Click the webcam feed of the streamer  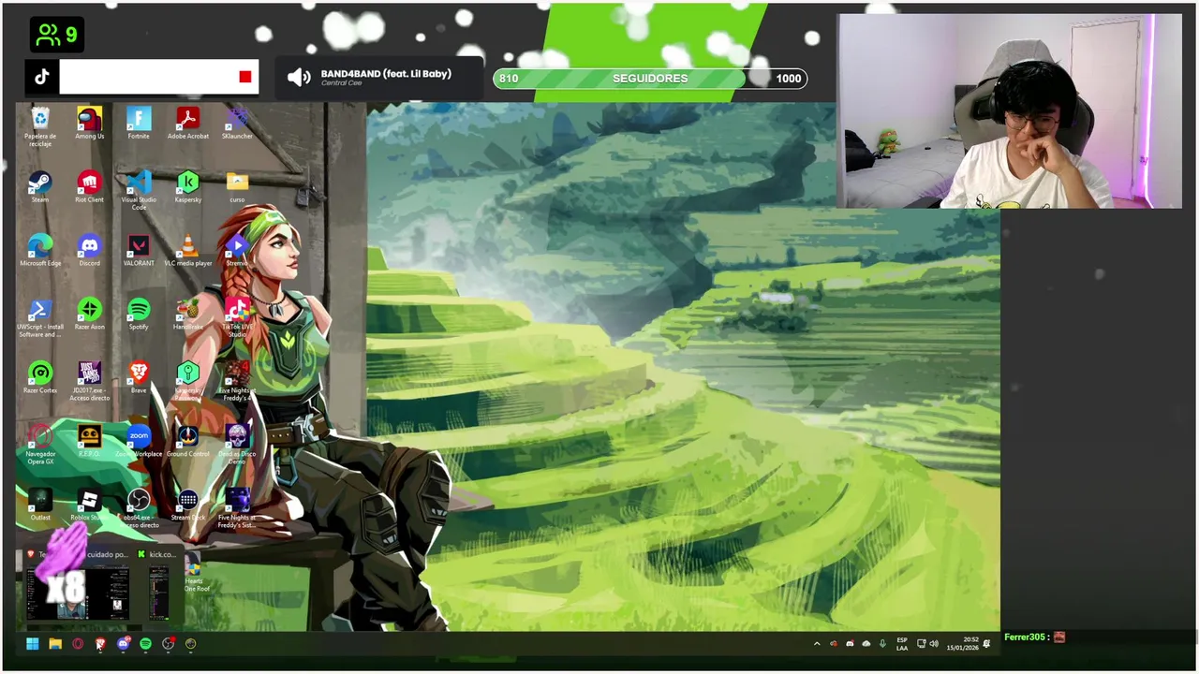click(1009, 111)
